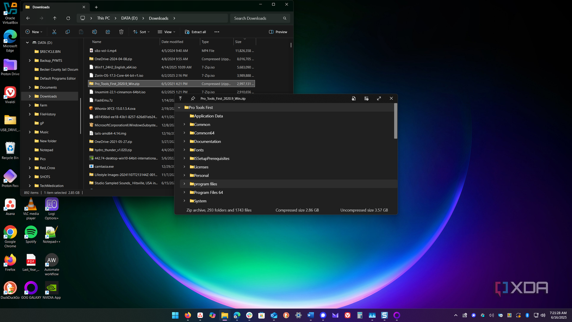This screenshot has height=322, width=572.
Task: Pin the Pro_Tools_First zip preview window
Action: [x=193, y=98]
